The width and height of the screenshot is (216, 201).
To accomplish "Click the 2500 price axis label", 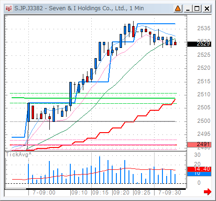I will coord(204,121).
